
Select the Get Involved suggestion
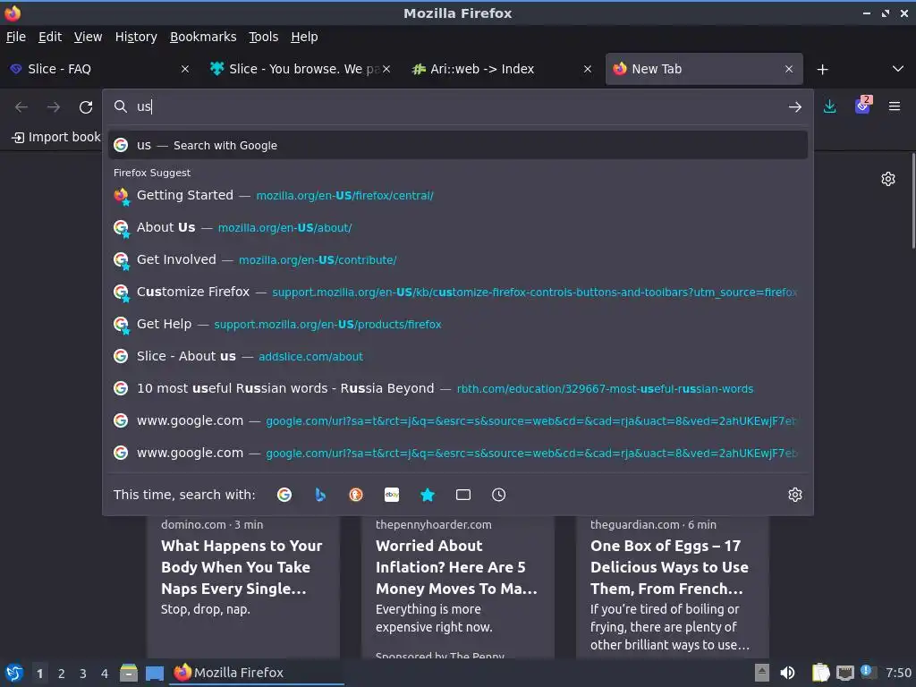pyautogui.click(x=458, y=259)
